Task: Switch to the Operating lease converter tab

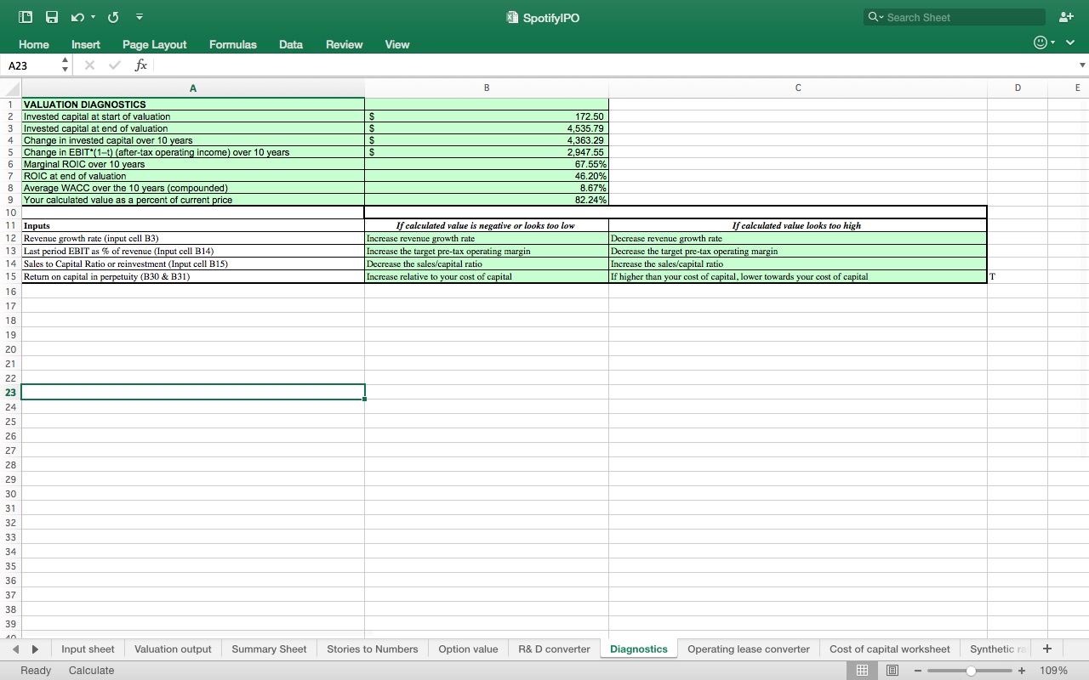Action: pos(749,649)
